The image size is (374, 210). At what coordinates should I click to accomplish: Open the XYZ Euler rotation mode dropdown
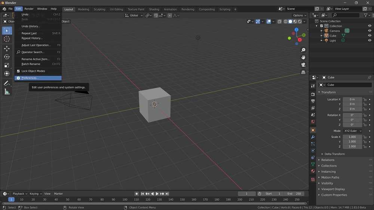tap(353, 131)
